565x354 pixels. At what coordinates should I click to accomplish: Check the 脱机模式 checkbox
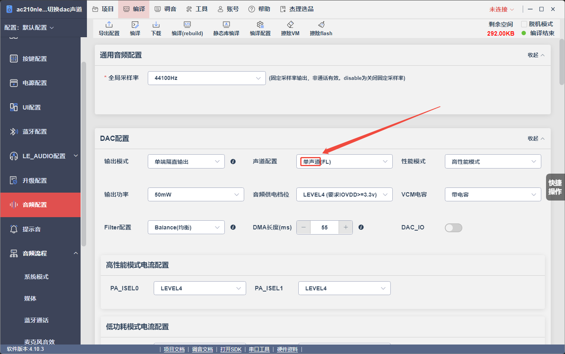pyautogui.click(x=524, y=24)
